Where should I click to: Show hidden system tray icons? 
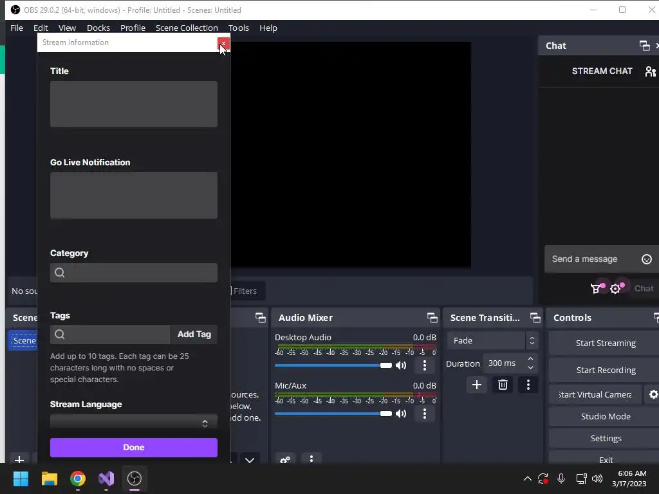coord(528,479)
